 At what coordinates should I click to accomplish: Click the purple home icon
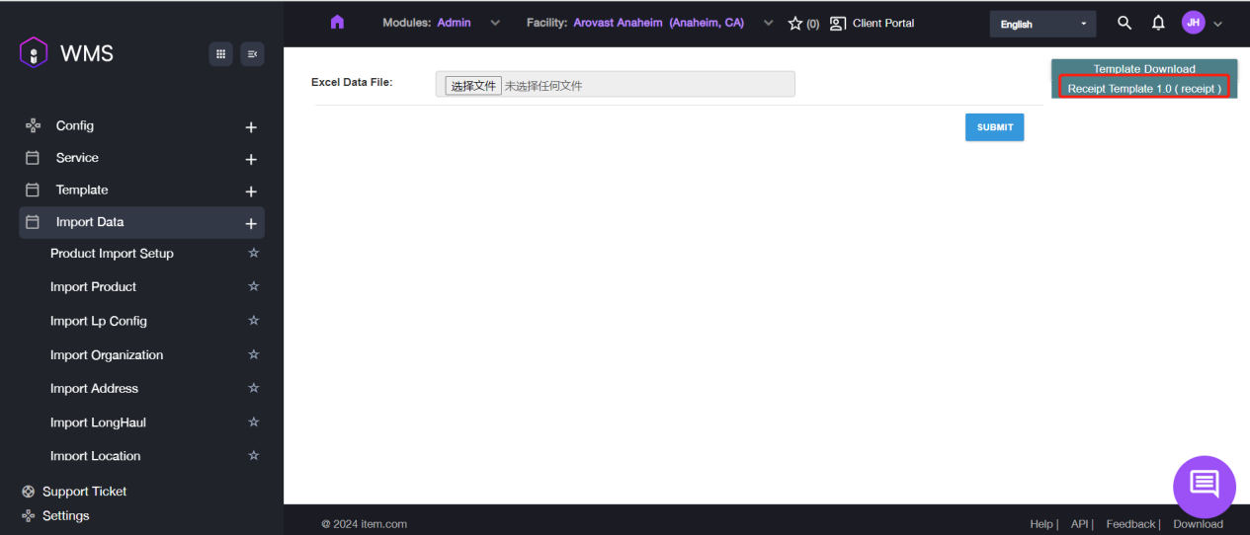(x=337, y=23)
